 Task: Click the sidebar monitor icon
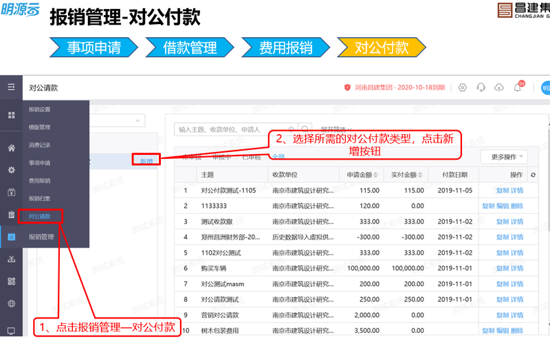(11, 331)
